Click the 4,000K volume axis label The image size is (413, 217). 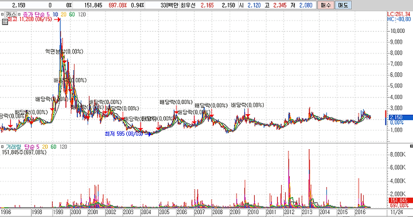pos(398,181)
